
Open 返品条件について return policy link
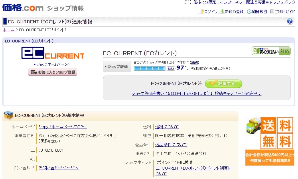point(171,145)
